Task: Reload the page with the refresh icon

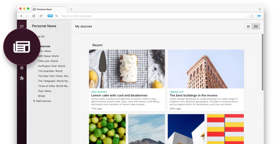Action: coord(34,16)
